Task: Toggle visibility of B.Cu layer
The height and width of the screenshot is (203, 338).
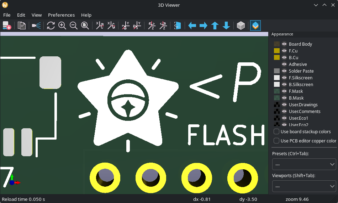Action: [x=284, y=57]
